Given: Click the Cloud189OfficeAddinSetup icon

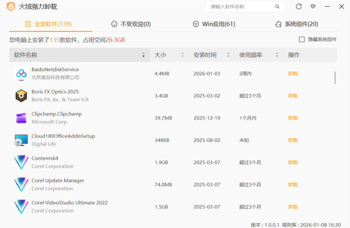Looking at the screenshot, I should coord(21,140).
